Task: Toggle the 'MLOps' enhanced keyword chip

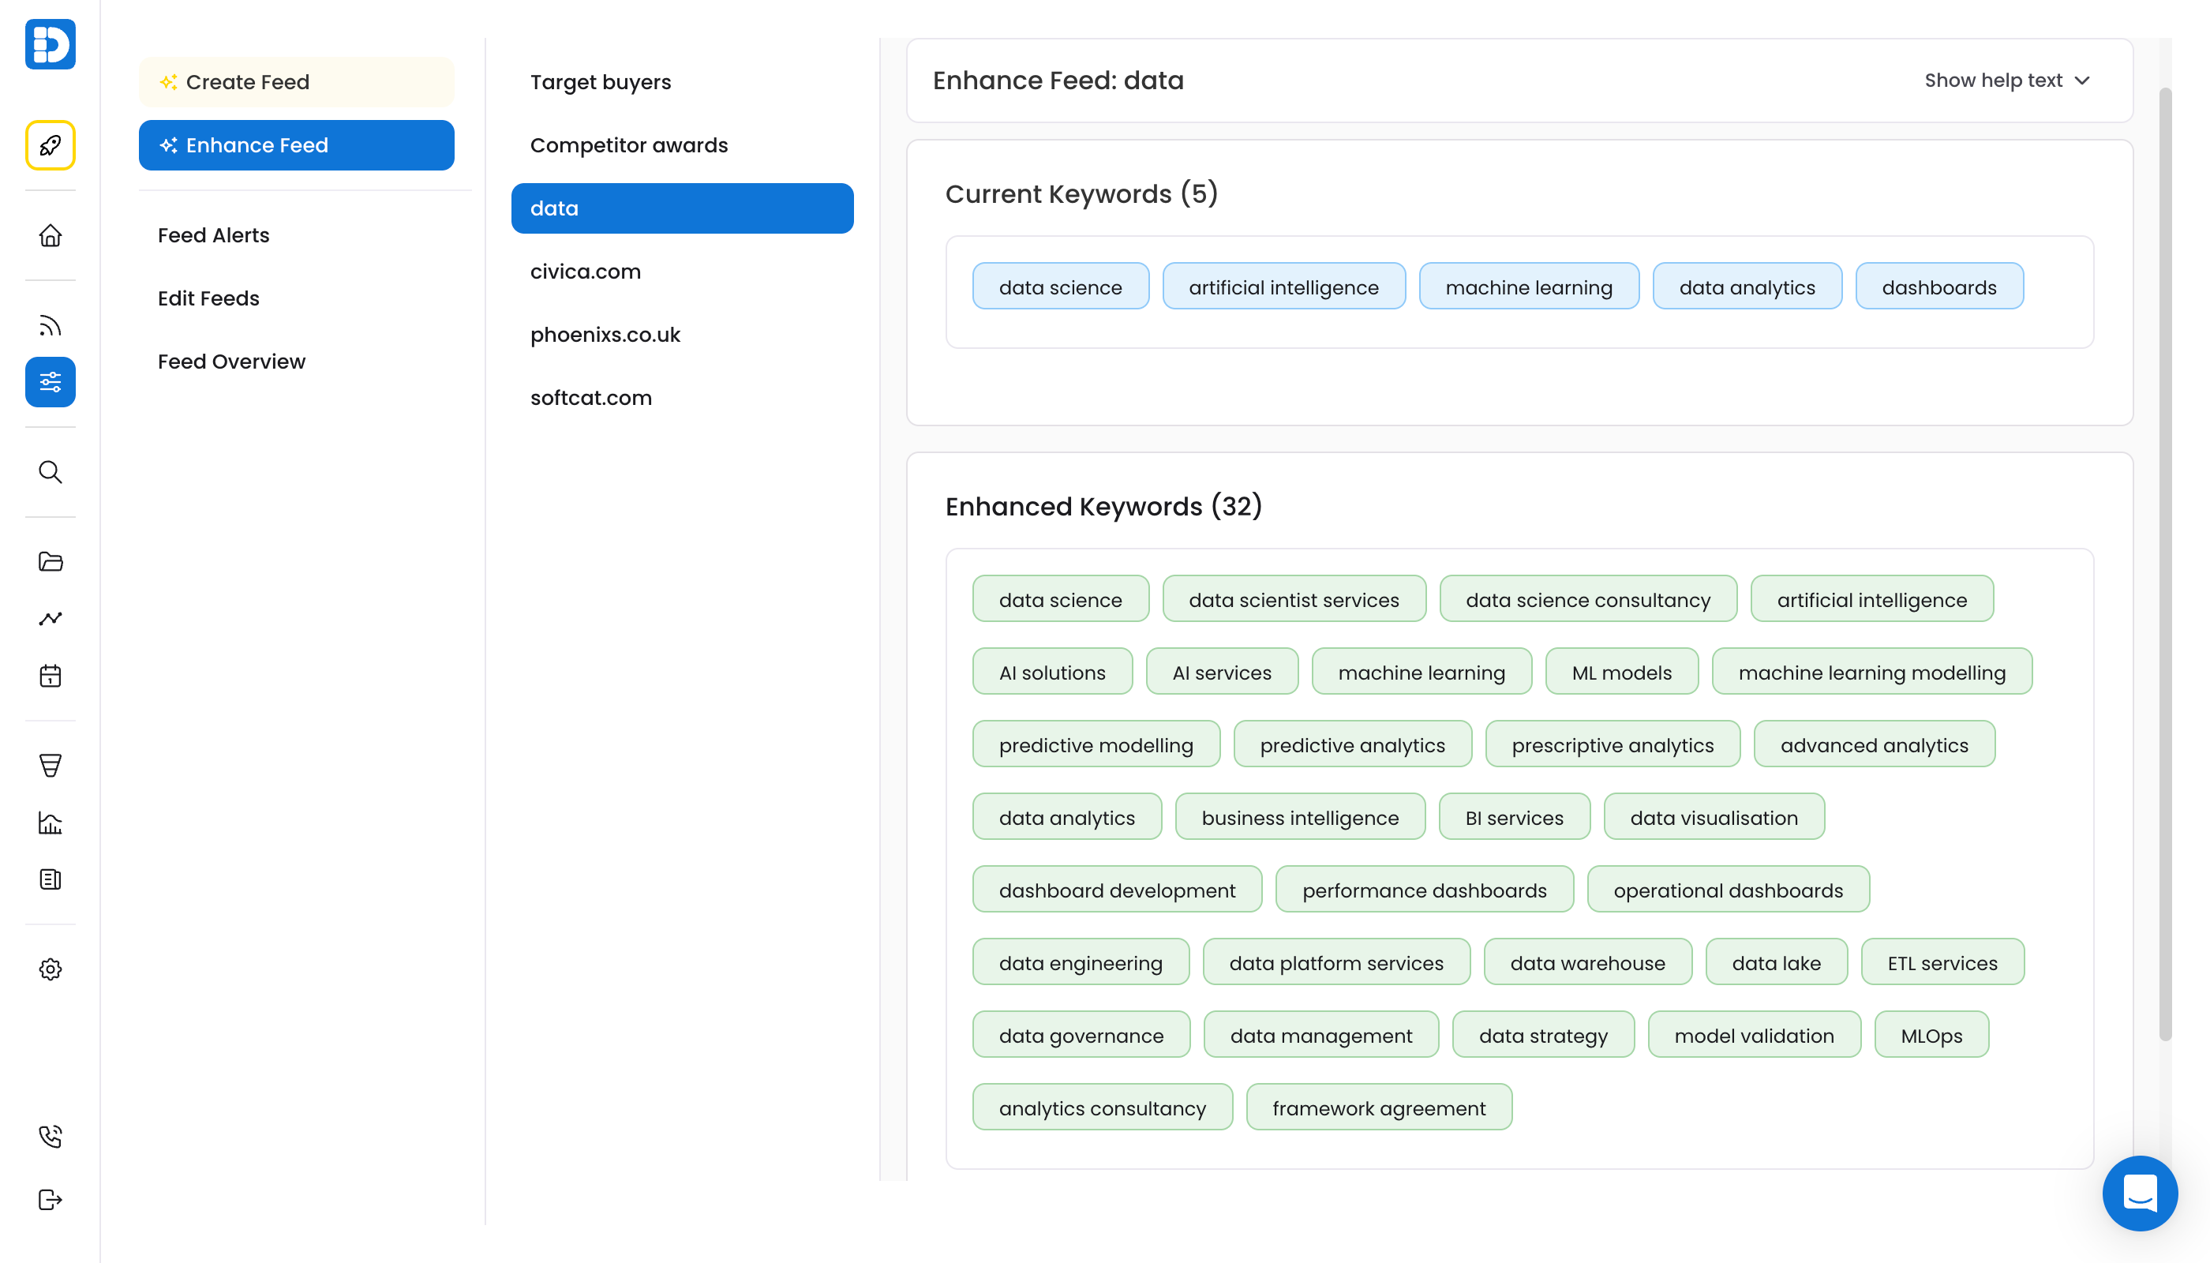Action: pos(1931,1036)
